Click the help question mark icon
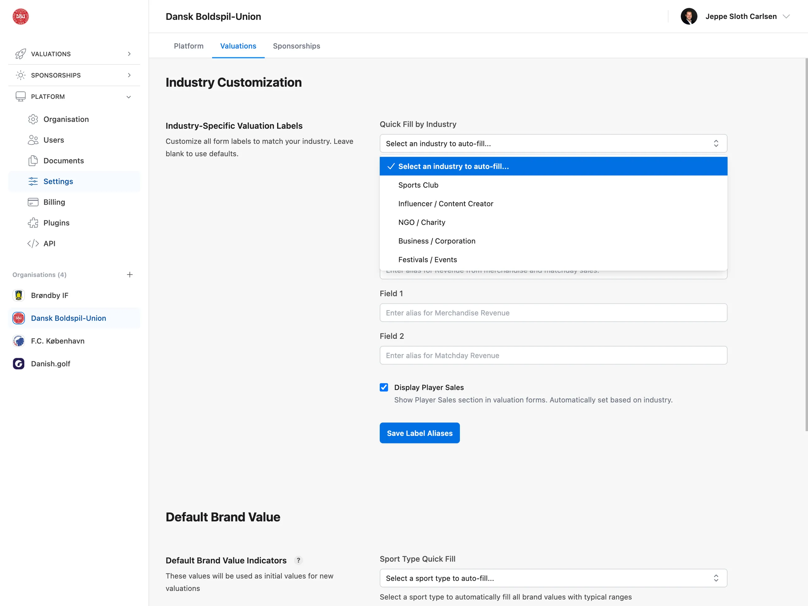808x606 pixels. tap(299, 560)
